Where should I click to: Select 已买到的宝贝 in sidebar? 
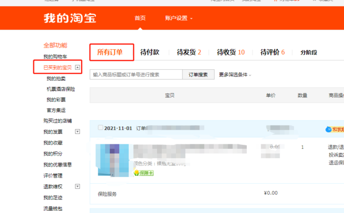(x=58, y=67)
